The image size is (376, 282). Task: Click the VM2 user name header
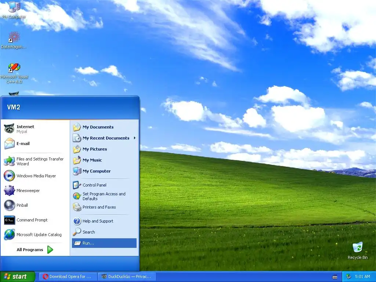point(14,107)
